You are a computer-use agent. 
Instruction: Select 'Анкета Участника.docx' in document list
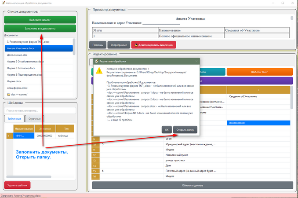tap(39, 48)
